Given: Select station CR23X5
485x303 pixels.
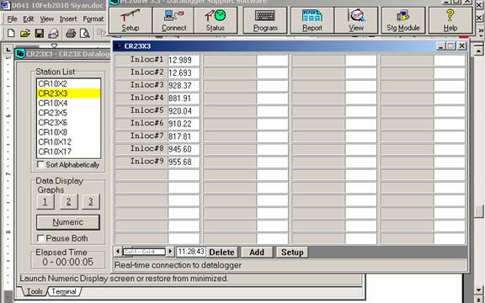Looking at the screenshot, I should click(x=68, y=113).
